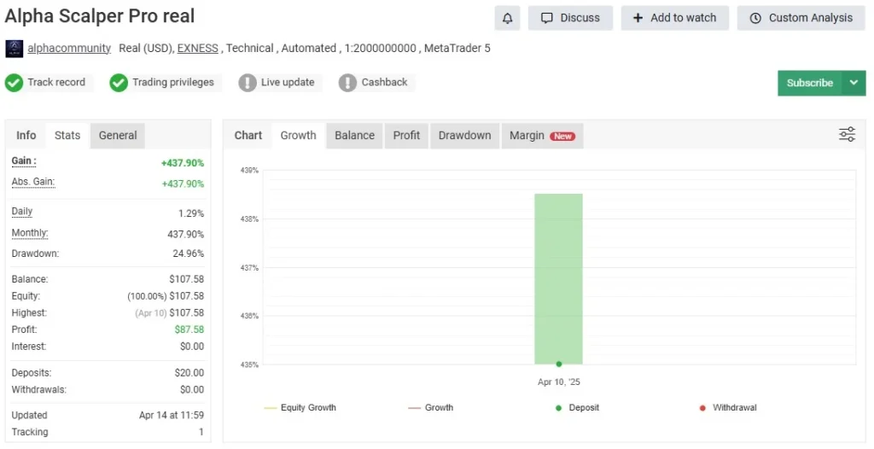
Task: Click the Discuss speech bubble icon
Action: click(x=547, y=18)
